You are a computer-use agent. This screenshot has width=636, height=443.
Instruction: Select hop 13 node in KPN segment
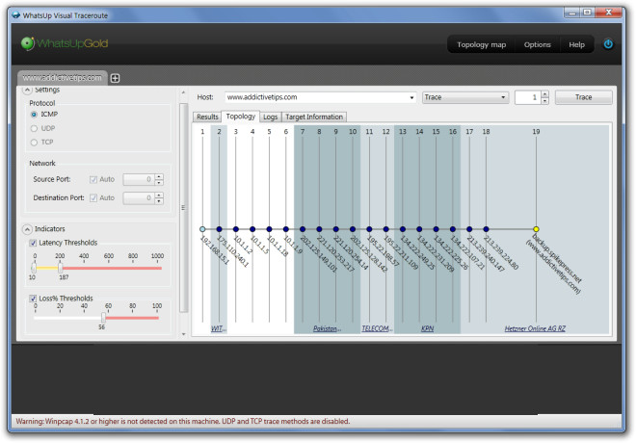click(x=403, y=229)
